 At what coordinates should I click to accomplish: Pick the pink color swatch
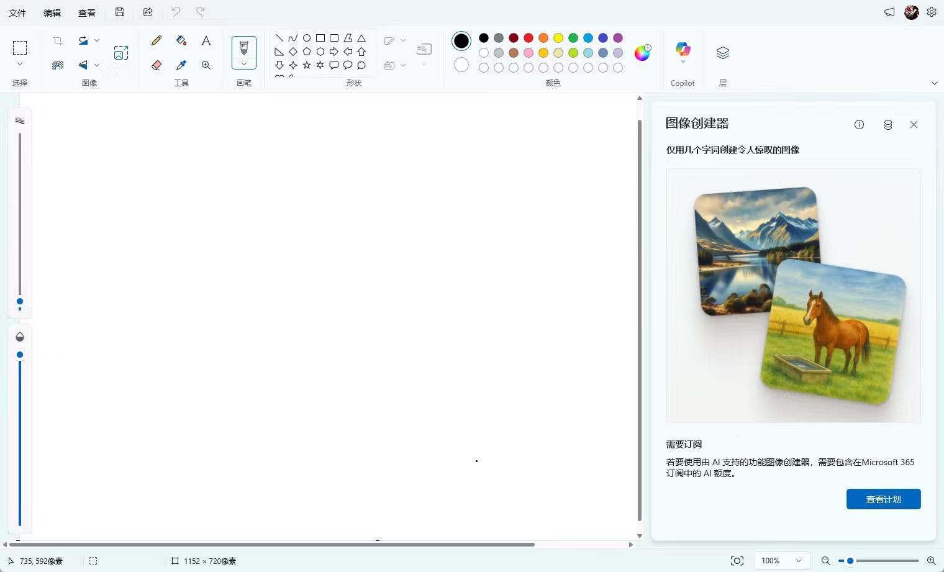[x=529, y=53]
